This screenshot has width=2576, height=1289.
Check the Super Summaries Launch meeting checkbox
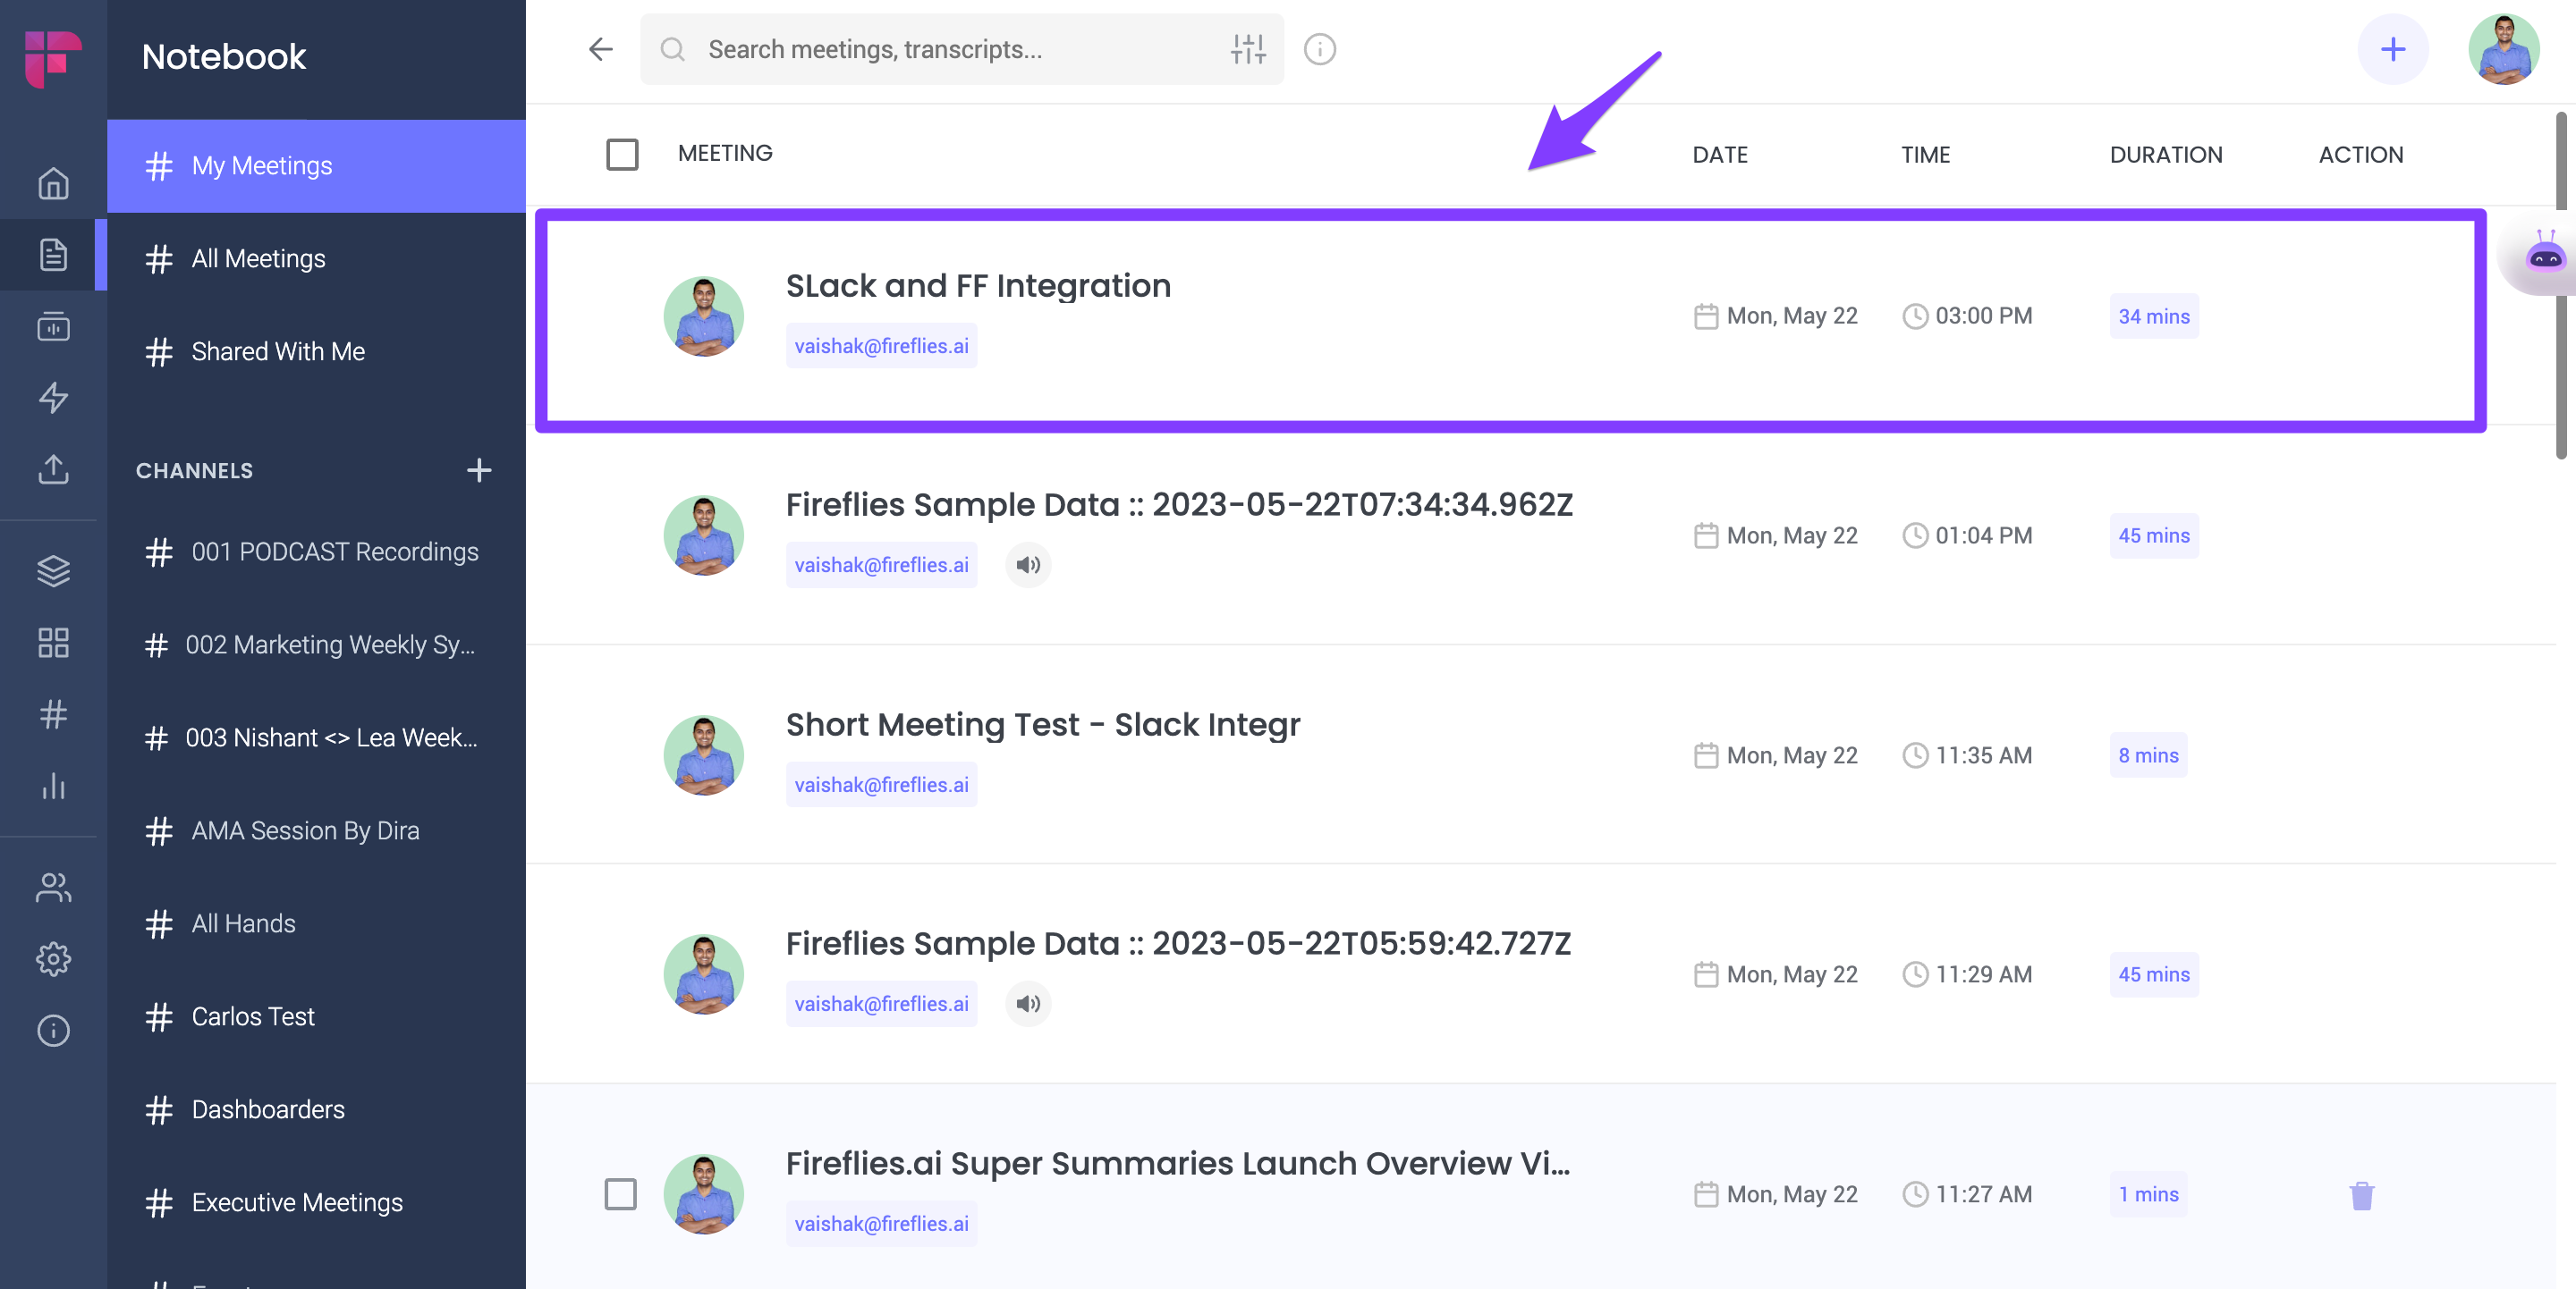[x=621, y=1194]
